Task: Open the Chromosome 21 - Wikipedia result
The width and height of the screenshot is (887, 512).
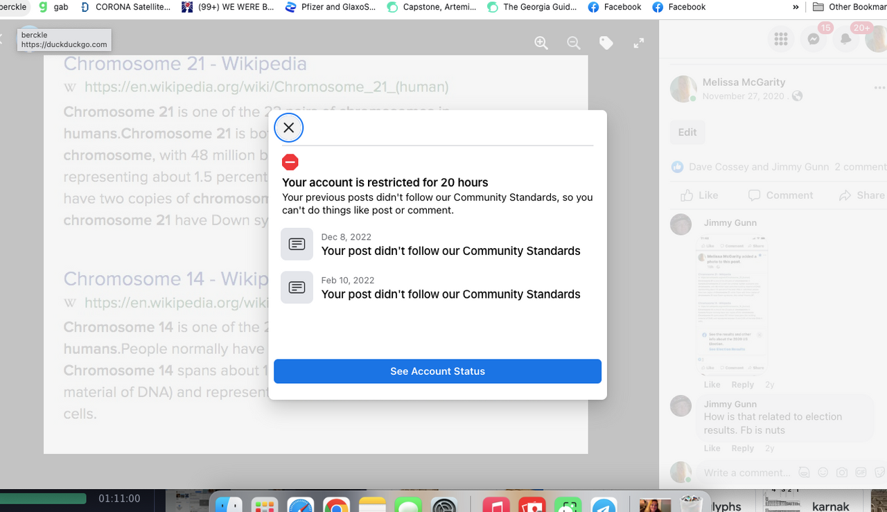Action: 185,64
